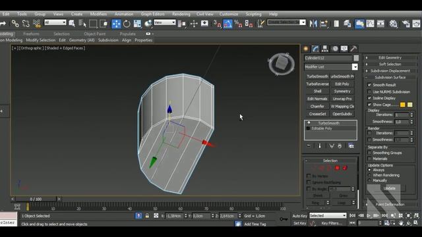Image resolution: width=422 pixels, height=237 pixels.
Task: Open the Modifier List dropdown
Action: [355, 67]
